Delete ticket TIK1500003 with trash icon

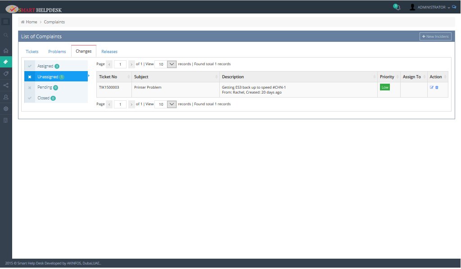(437, 87)
